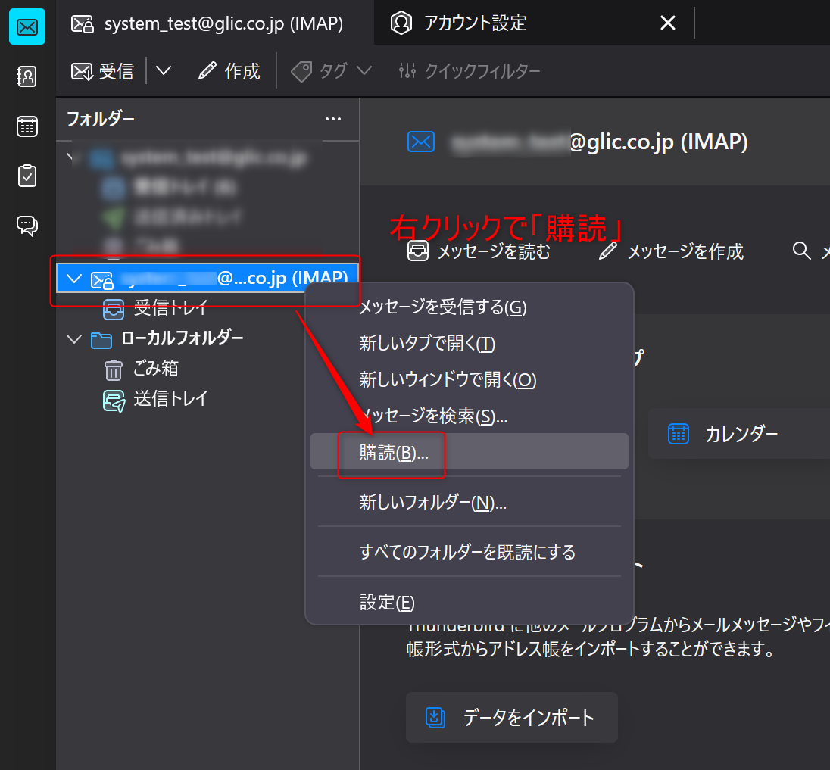Collapse the highlighted IMAP account node
The width and height of the screenshot is (830, 770).
(73, 279)
